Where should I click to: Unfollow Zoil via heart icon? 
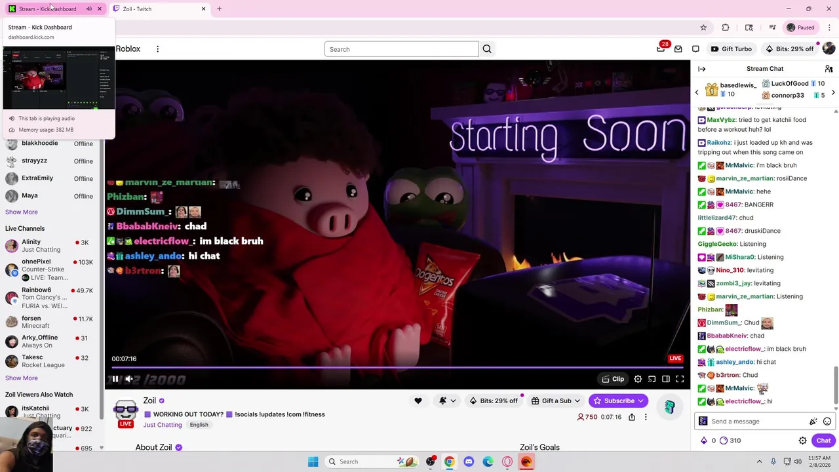(x=418, y=401)
